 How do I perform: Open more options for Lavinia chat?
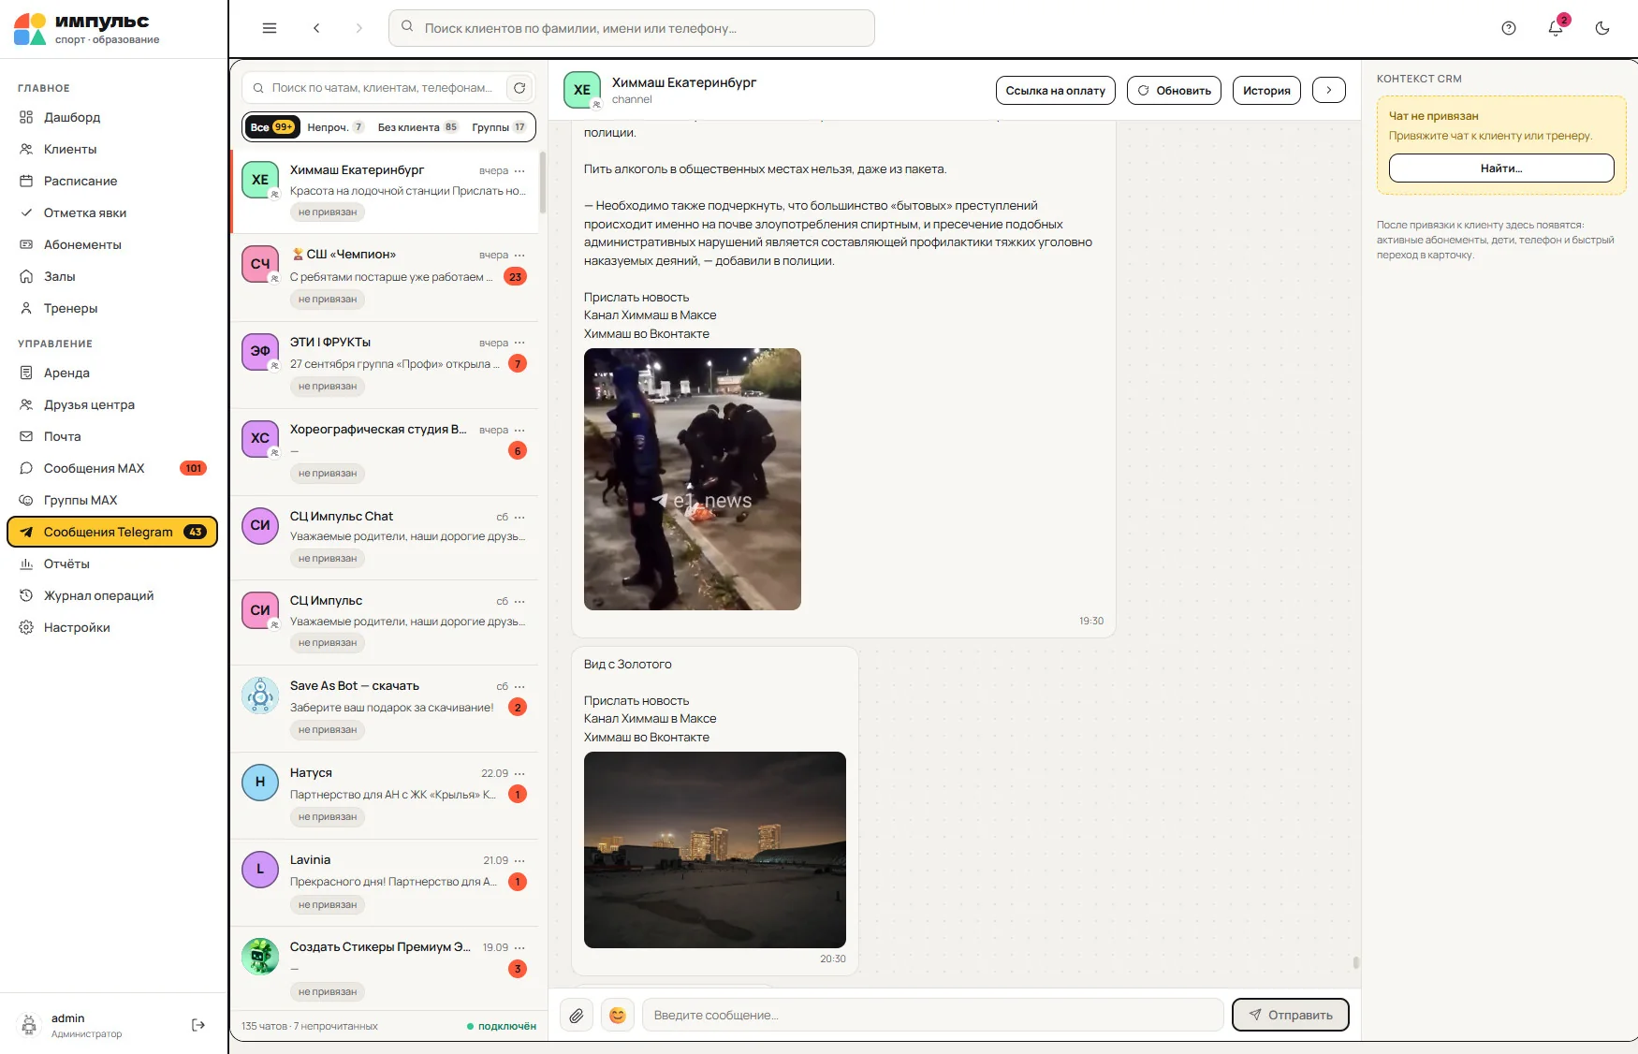[519, 860]
